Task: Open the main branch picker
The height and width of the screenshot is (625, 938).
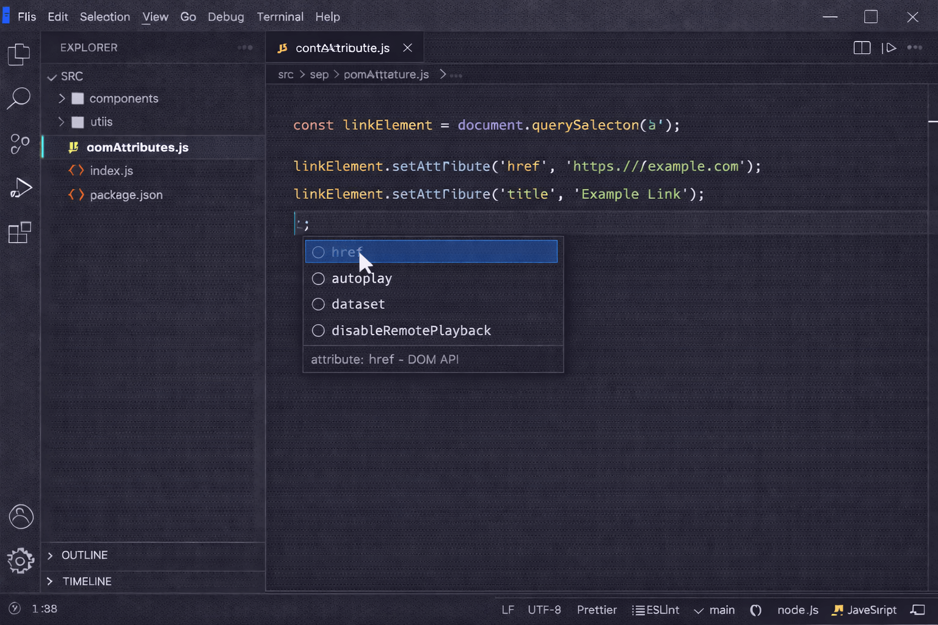Action: click(x=714, y=609)
